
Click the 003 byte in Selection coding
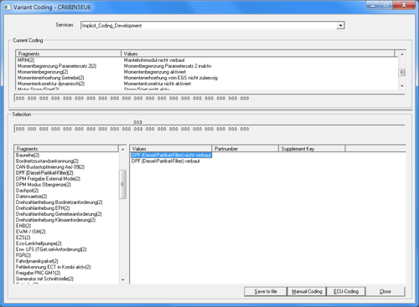click(x=138, y=129)
